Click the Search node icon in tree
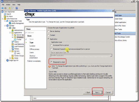Image resolution: width=139 pixels, height=102 pixels. pos(5,14)
